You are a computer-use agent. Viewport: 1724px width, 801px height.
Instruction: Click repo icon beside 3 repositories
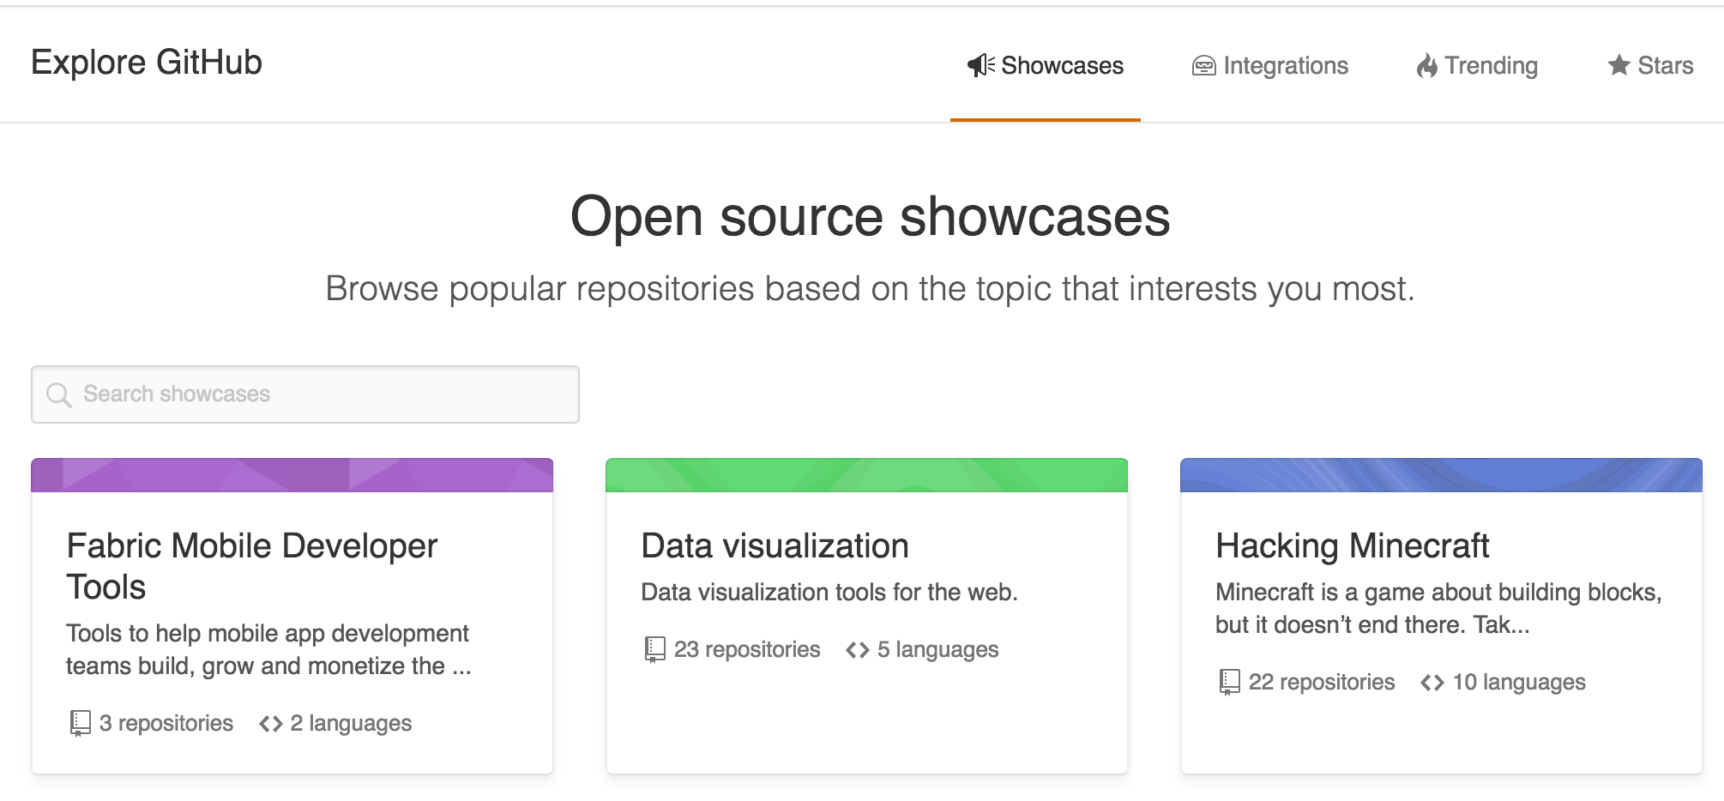click(80, 723)
